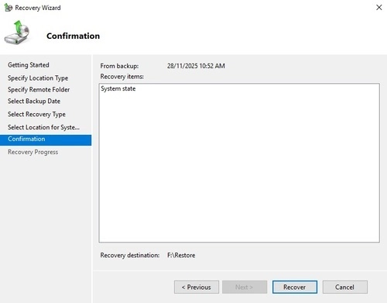
Task: Select the Specify Location Type step
Action: tap(38, 78)
